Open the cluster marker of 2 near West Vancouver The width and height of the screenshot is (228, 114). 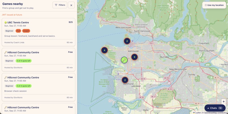127,41
